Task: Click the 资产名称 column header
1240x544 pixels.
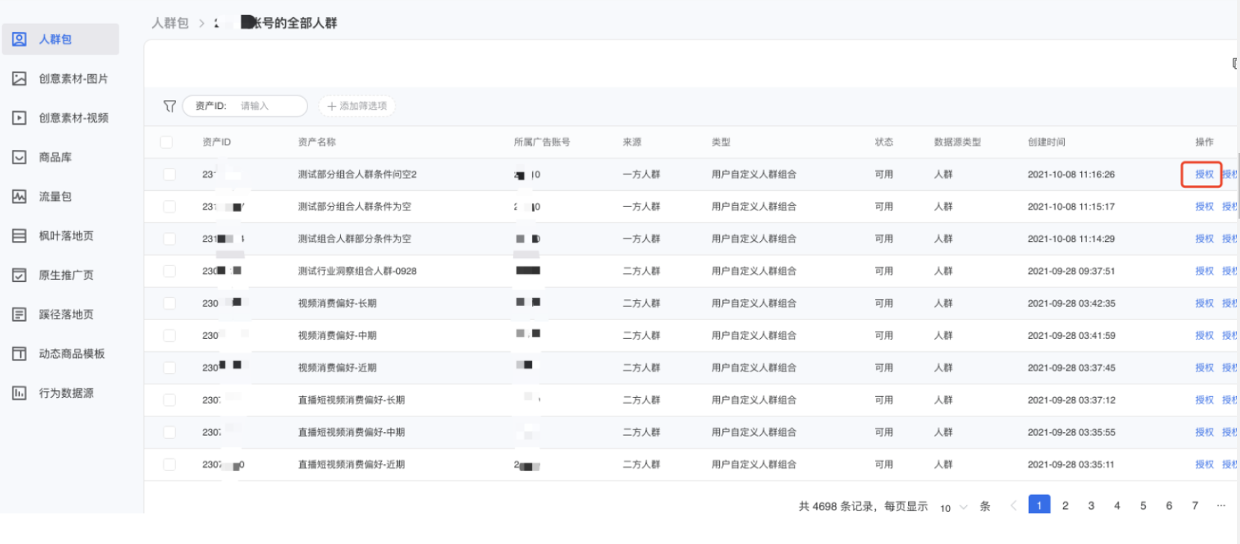Action: (317, 142)
